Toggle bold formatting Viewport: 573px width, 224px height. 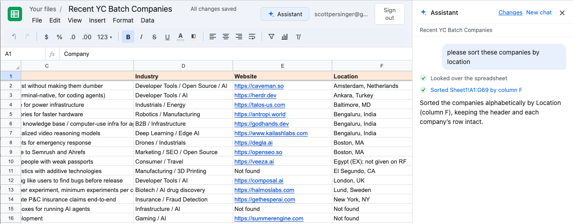[x=128, y=37]
